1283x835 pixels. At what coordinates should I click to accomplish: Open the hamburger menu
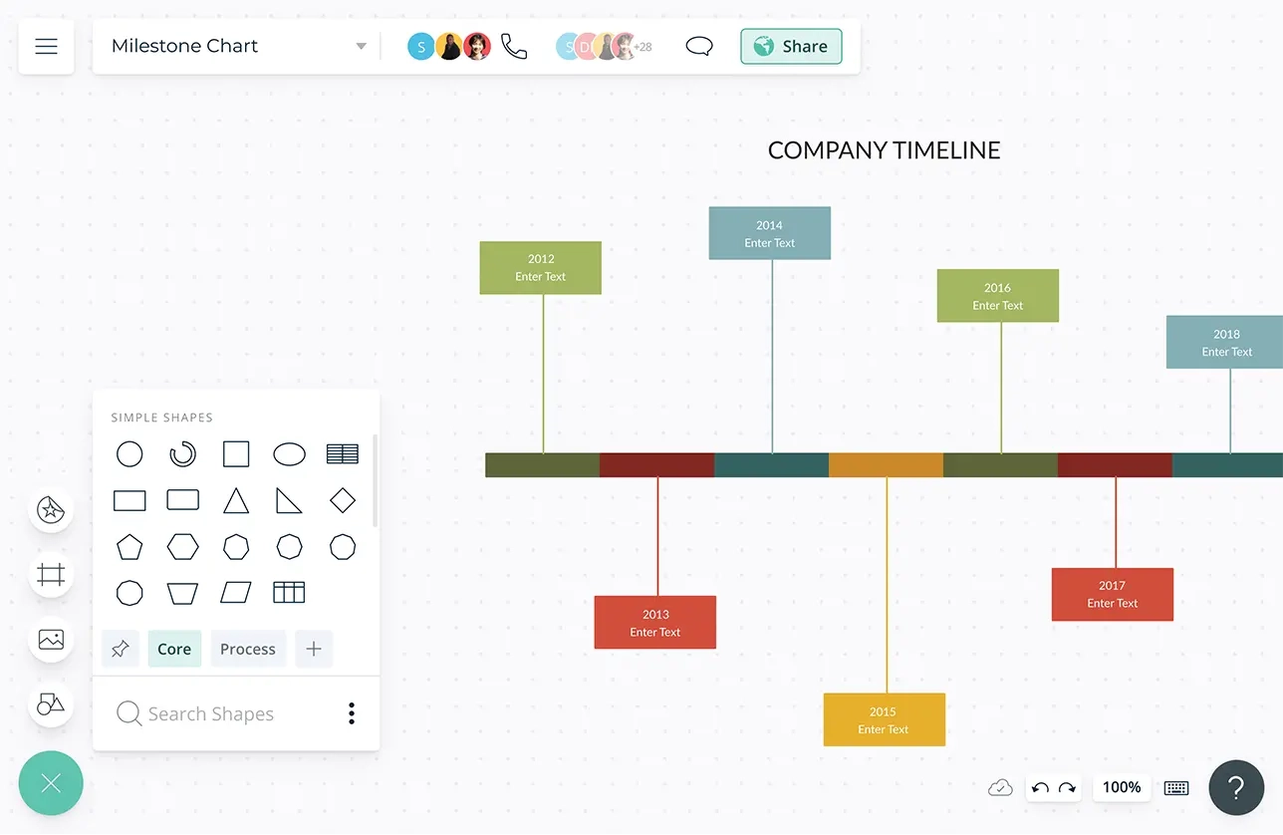(x=46, y=46)
